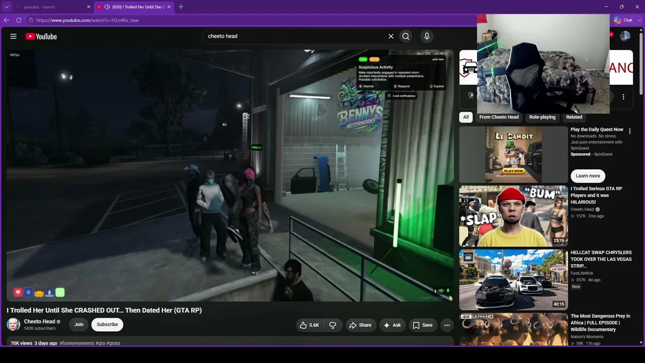Run the search with the magnifier button
Viewport: 645px width, 363px height.
(x=406, y=36)
